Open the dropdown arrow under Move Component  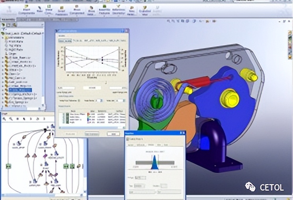pyautogui.click(x=77, y=16)
